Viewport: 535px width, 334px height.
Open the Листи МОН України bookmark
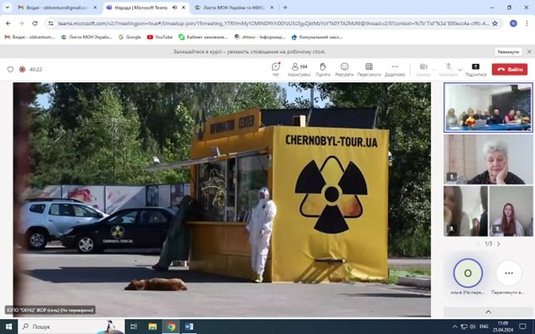pos(87,37)
